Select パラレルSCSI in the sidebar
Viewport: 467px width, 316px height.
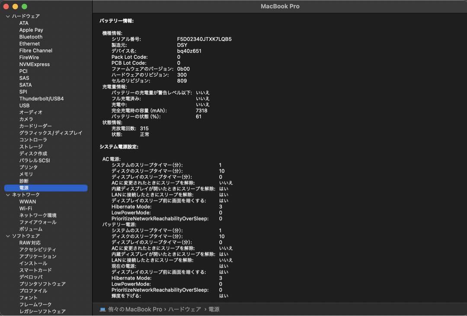[35, 160]
